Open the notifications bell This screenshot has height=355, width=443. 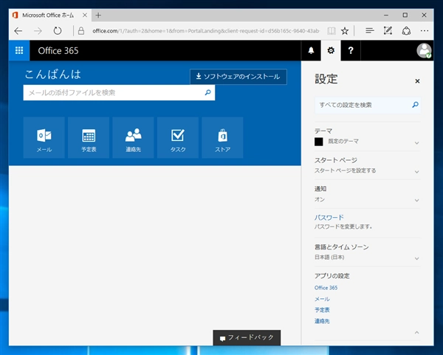point(311,50)
